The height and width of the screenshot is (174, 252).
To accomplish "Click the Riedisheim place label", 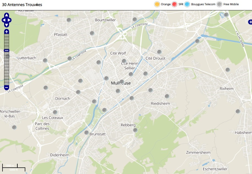I will tap(160, 104).
